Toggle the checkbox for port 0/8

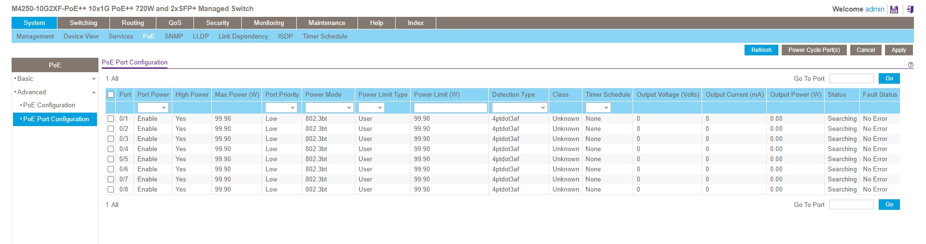[111, 190]
